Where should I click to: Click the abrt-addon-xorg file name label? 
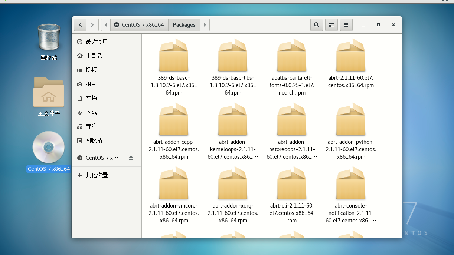point(233,213)
